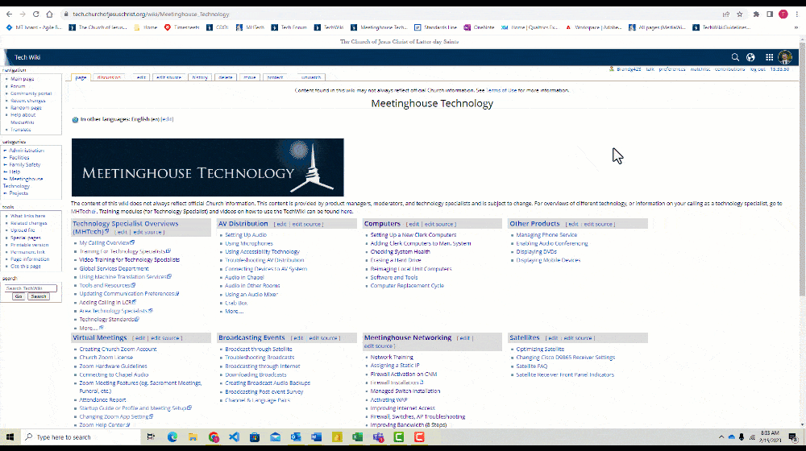806x451 pixels.
Task: Click the Meetinghouse Technology banner image
Action: tap(207, 168)
